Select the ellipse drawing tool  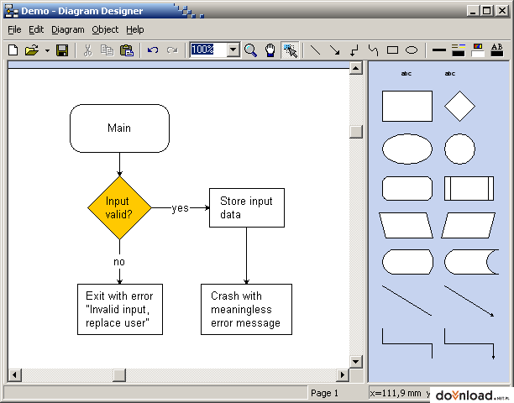(412, 50)
